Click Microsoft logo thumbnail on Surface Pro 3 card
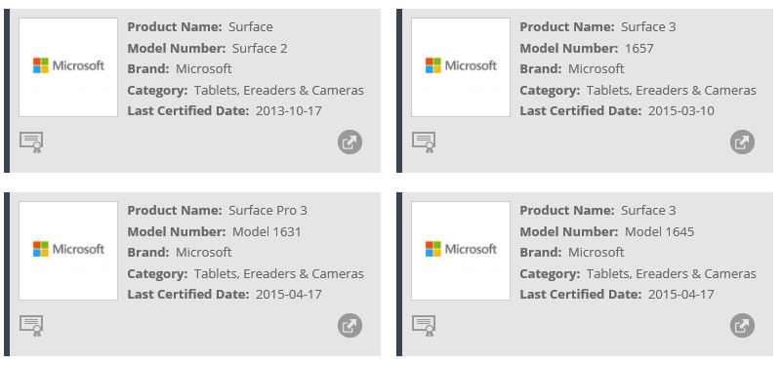Viewport: 782px width, 365px height. [68, 251]
